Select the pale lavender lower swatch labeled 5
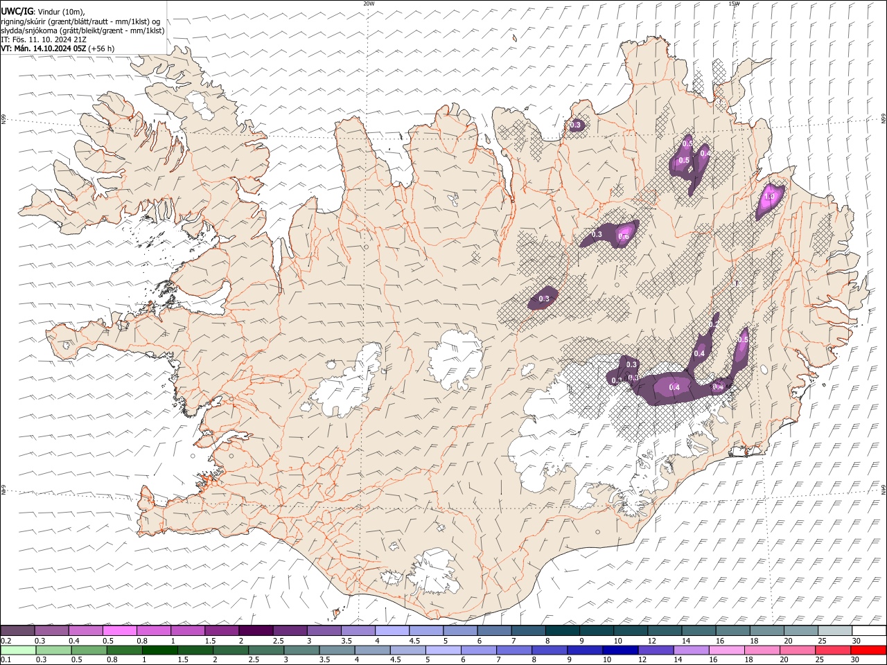This screenshot has height=665, width=887. tap(442, 650)
